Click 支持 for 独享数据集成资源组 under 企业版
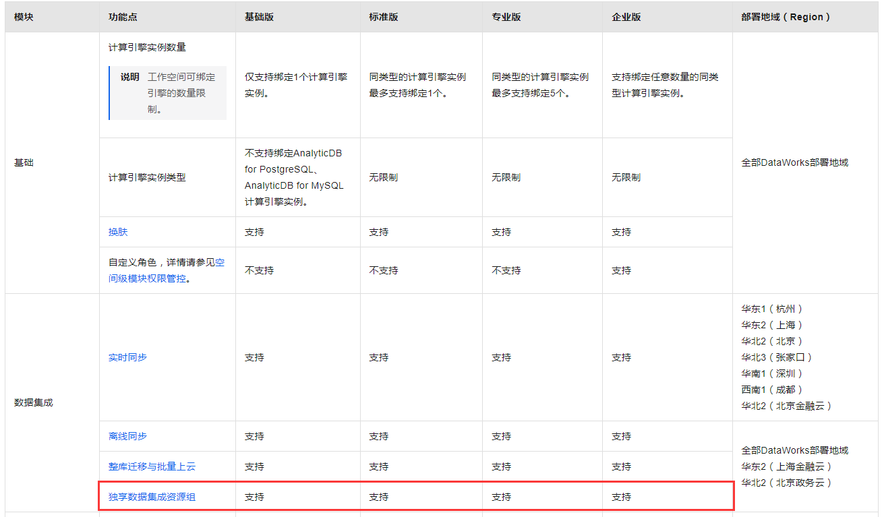Screen dimensions: 884x517 [x=621, y=497]
